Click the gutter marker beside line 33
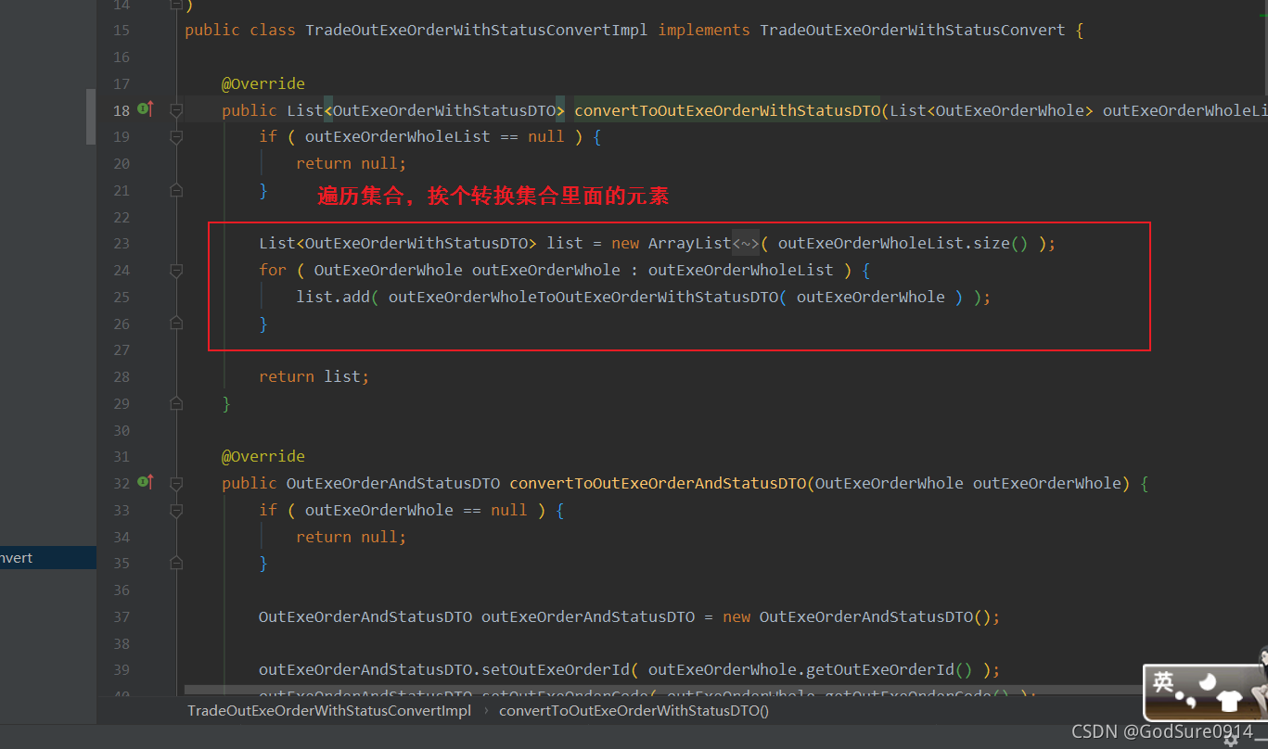This screenshot has height=749, width=1268. [176, 510]
